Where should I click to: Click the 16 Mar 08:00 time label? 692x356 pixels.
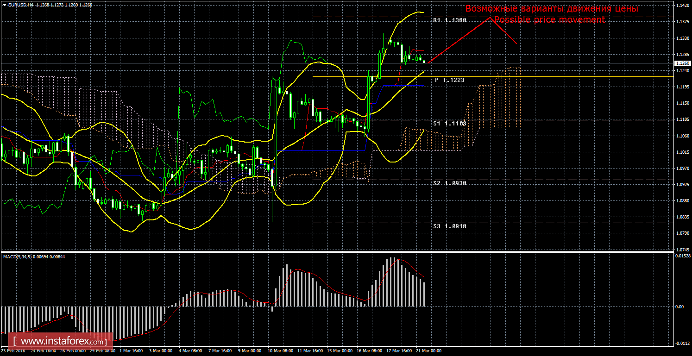click(x=370, y=351)
